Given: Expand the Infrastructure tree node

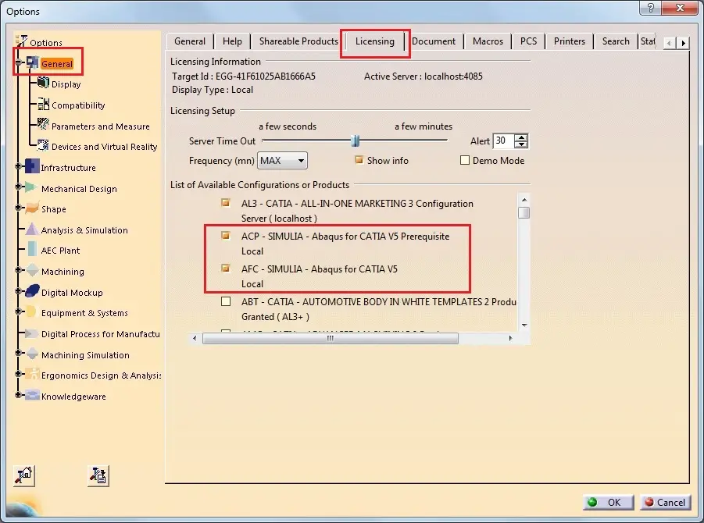Looking at the screenshot, I should (18, 166).
